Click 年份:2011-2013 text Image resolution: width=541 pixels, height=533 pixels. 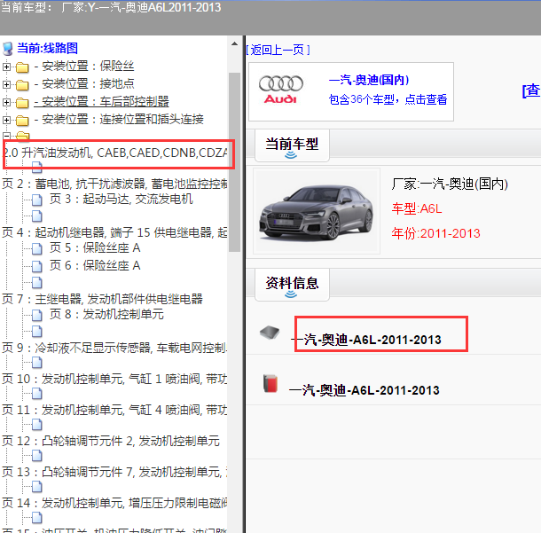(x=435, y=233)
